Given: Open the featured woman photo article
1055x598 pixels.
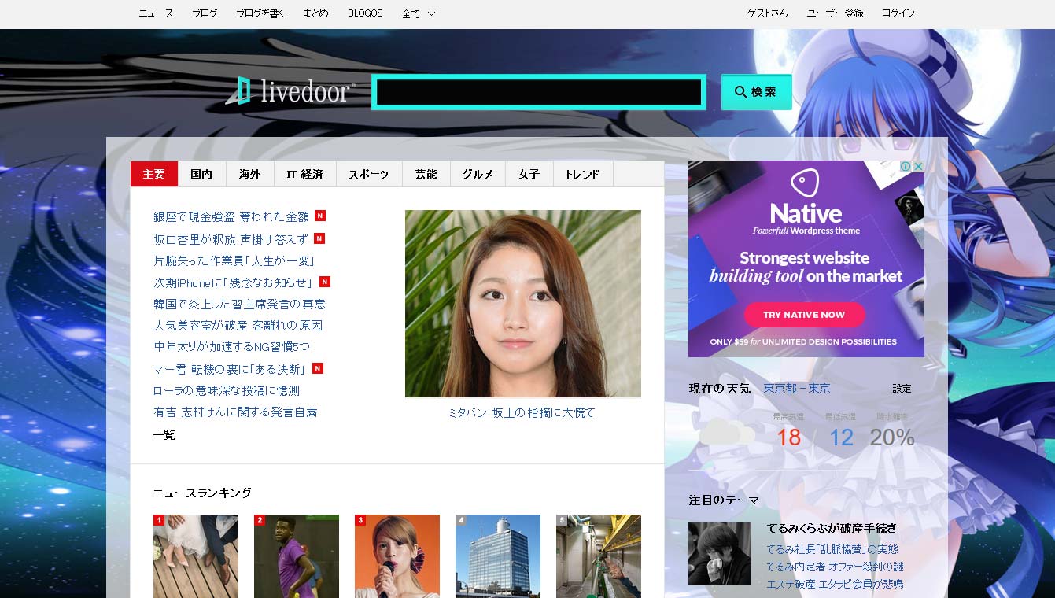Looking at the screenshot, I should coord(522,304).
